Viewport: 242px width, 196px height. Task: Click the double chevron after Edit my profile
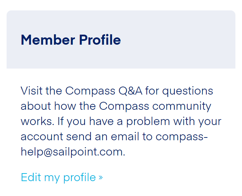[x=101, y=178]
